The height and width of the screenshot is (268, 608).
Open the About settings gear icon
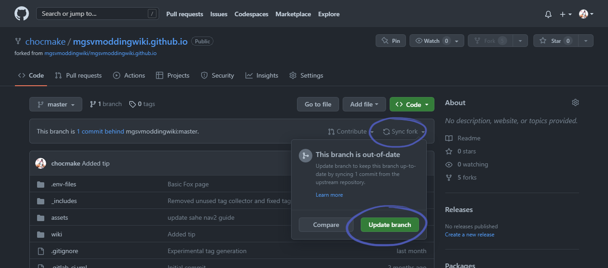coord(575,102)
